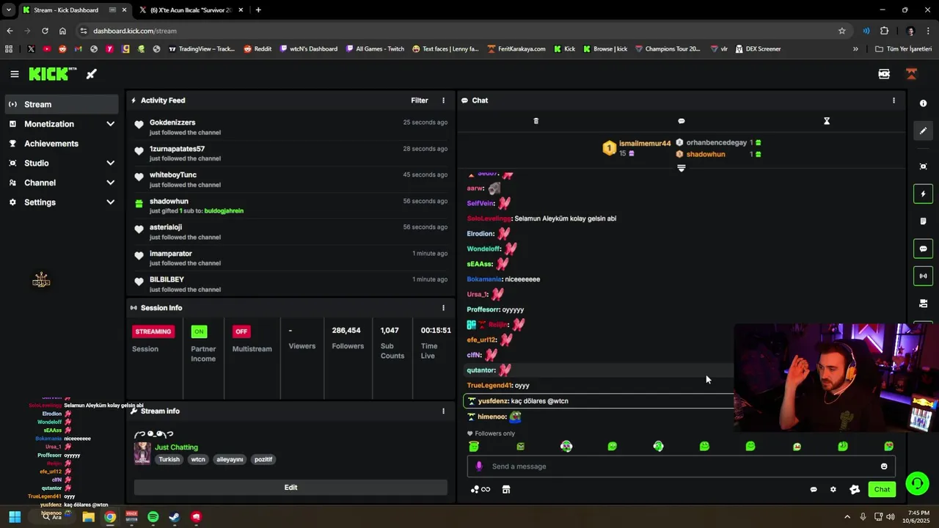Open the Activity Feed three-dot menu
This screenshot has width=939, height=528.
(x=443, y=100)
